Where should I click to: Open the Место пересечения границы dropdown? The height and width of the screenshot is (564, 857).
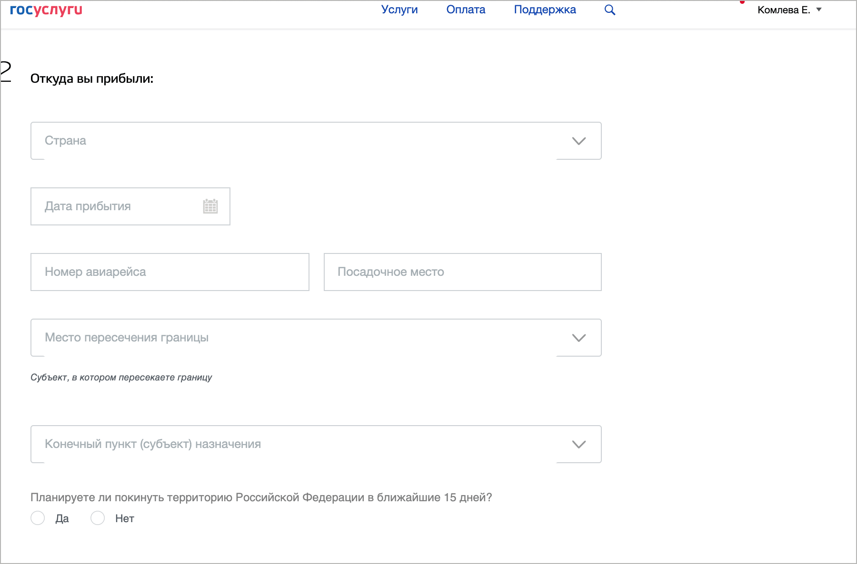pos(316,338)
